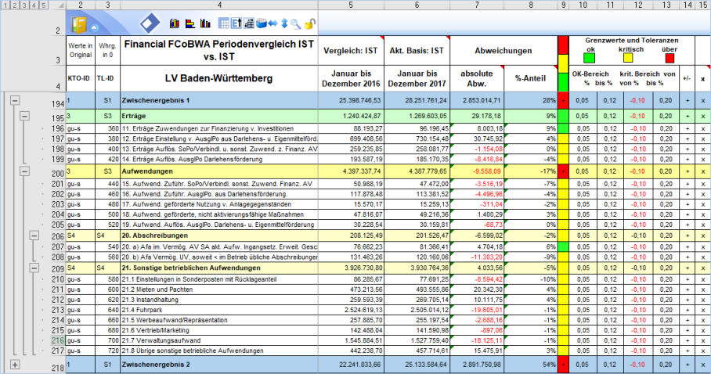Screen dimensions: 711x374
Task: Click the vertical double-arrow height icon
Action: click(285, 23)
